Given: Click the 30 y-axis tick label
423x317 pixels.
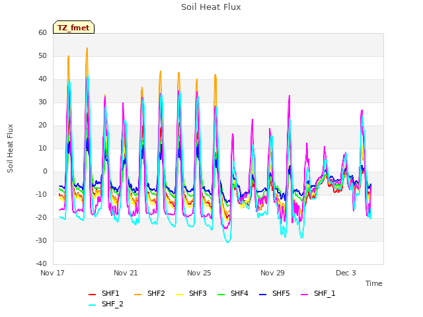Looking at the screenshot, I should 42,102.
